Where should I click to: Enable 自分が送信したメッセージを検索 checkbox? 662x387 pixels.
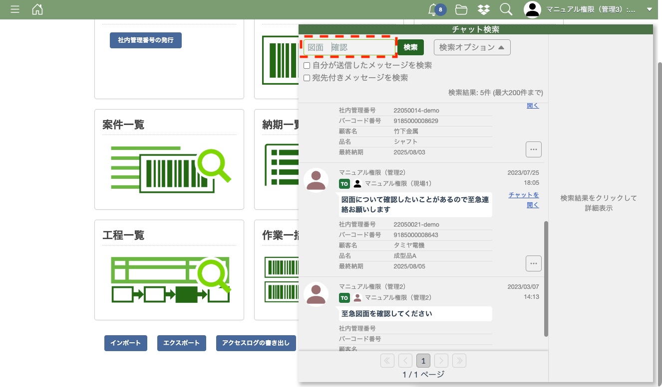coord(307,66)
